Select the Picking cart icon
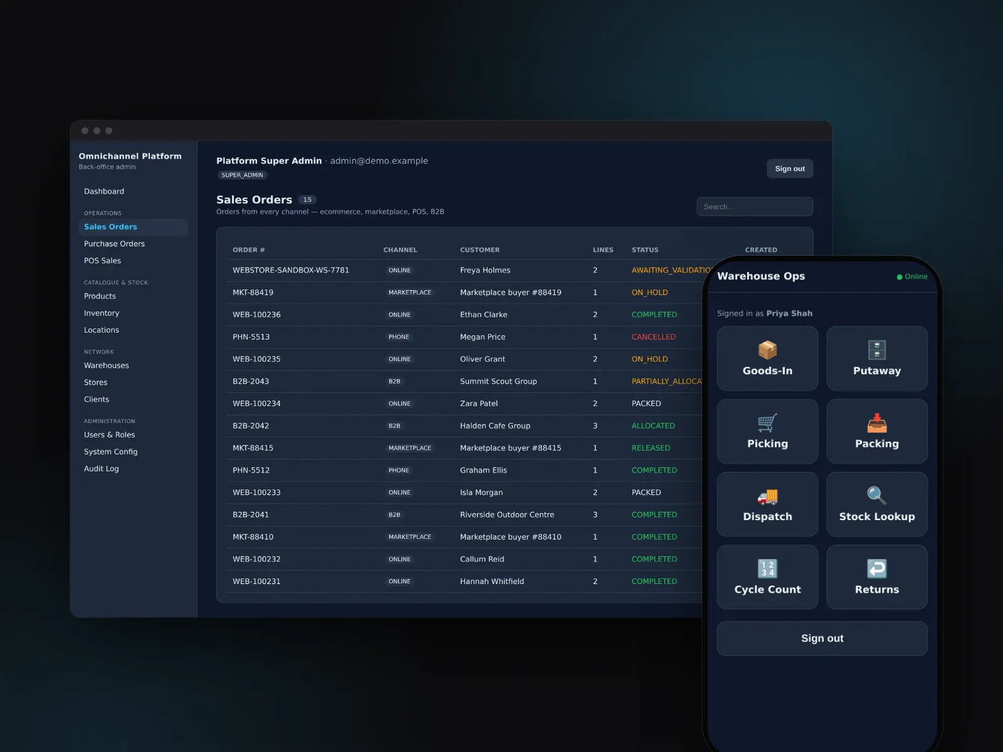 click(767, 423)
